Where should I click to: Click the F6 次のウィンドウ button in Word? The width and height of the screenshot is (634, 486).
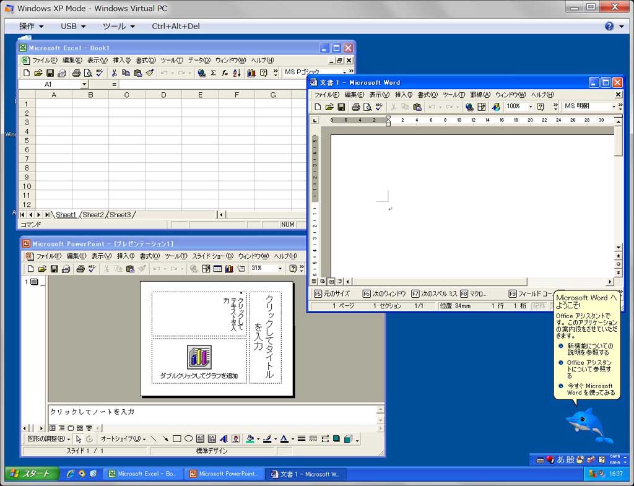(x=384, y=293)
